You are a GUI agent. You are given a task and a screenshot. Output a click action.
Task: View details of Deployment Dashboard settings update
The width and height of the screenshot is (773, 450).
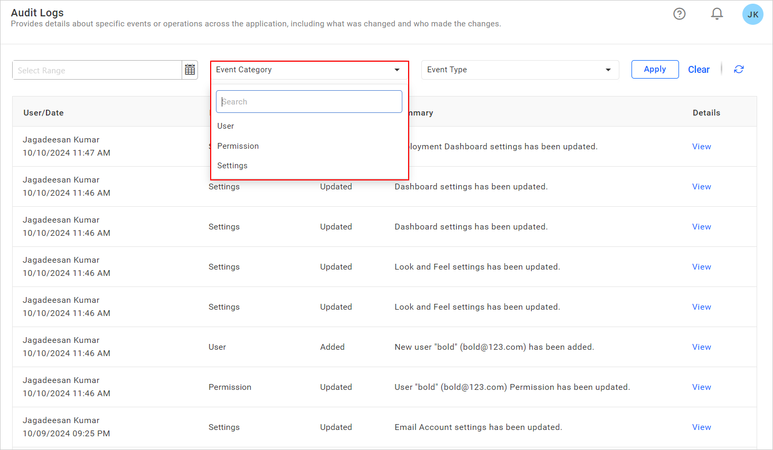701,147
